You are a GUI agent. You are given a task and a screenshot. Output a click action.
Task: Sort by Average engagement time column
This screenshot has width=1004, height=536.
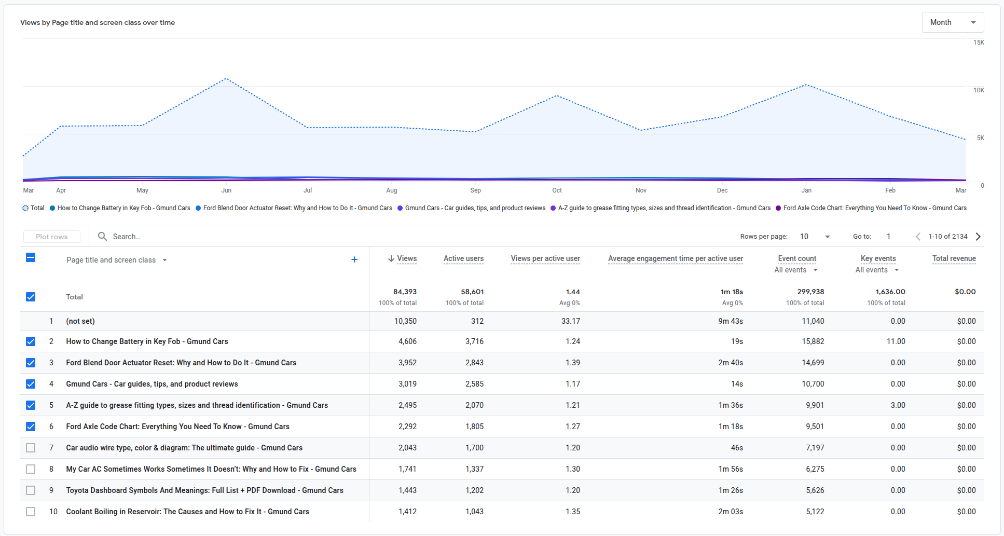[x=675, y=258]
